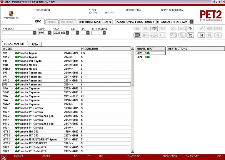
Task: Click the Porsche crest logo
Action: click(x=11, y=14)
